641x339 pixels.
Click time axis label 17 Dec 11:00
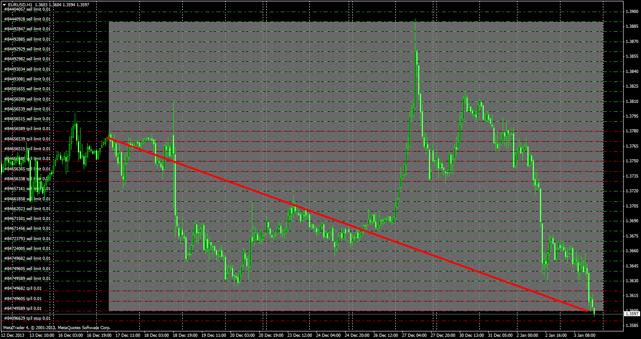point(128,335)
